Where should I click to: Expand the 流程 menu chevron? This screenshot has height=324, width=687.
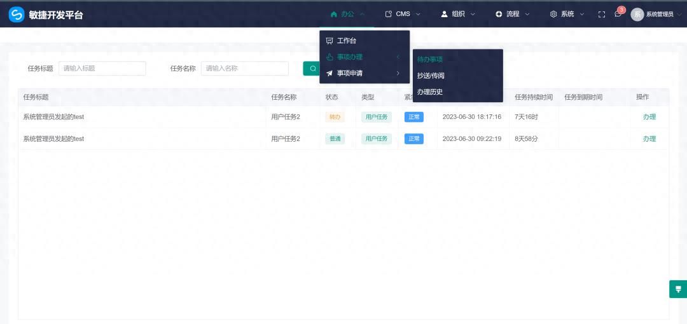527,15
